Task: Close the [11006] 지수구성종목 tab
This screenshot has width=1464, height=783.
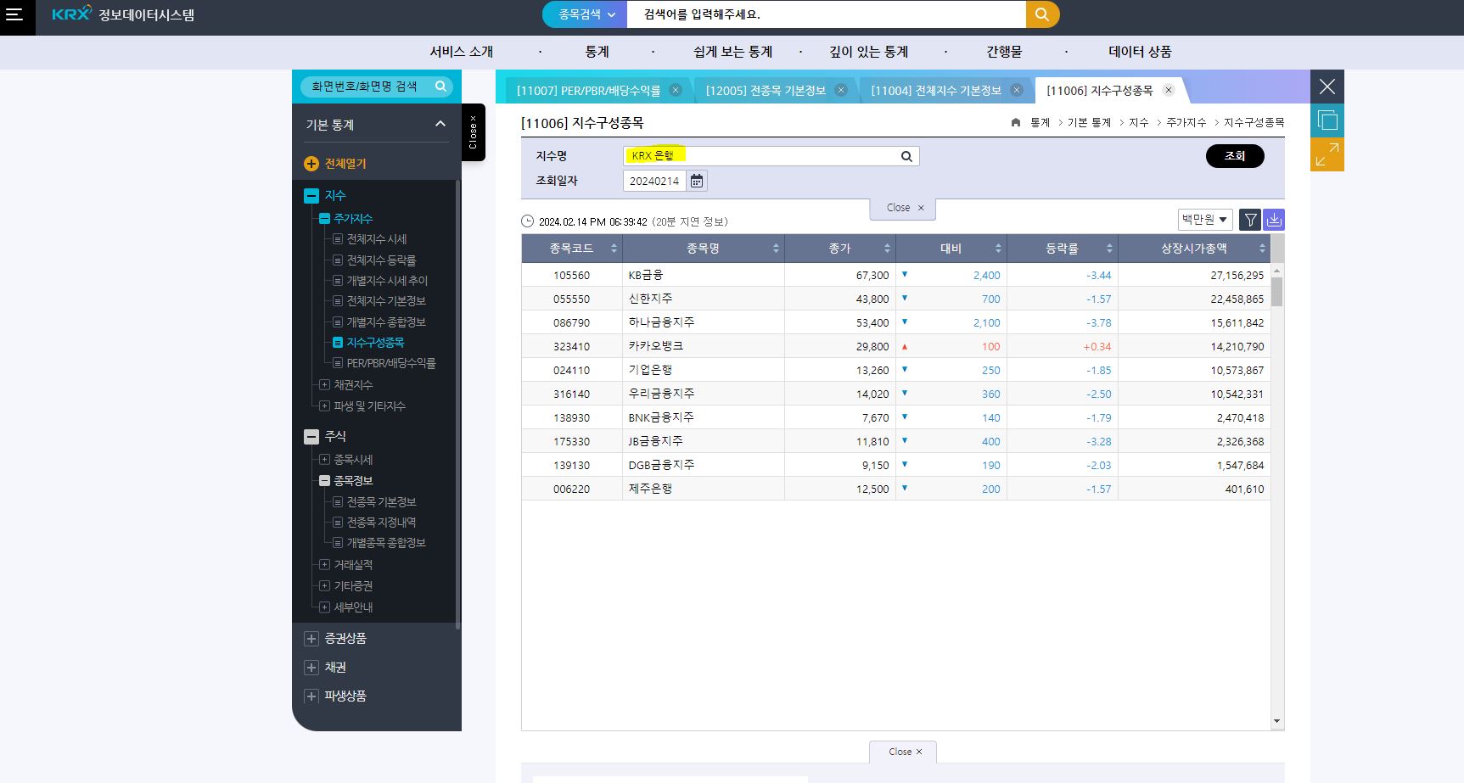Action: point(1169,90)
